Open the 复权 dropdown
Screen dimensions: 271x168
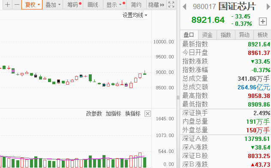pyautogui.click(x=32, y=5)
